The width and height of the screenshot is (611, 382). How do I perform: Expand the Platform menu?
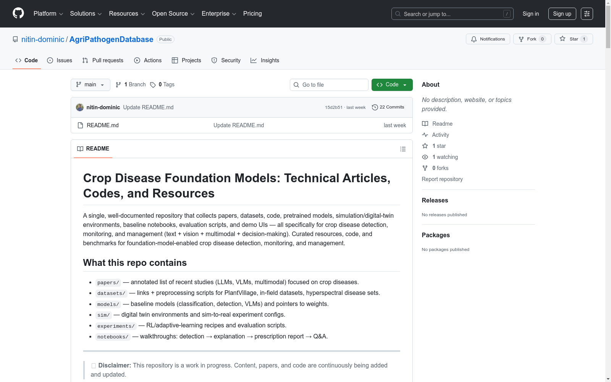(x=48, y=14)
